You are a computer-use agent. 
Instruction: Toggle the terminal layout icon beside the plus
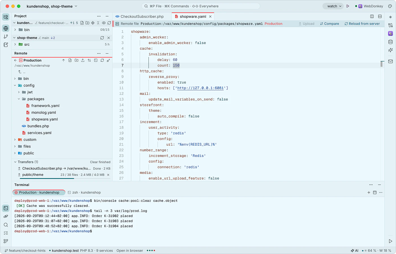(x=375, y=192)
